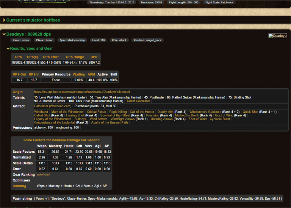The width and height of the screenshot is (291, 208).
Task: Click the Cyclonic Burst trait link
Action: click(220, 119)
